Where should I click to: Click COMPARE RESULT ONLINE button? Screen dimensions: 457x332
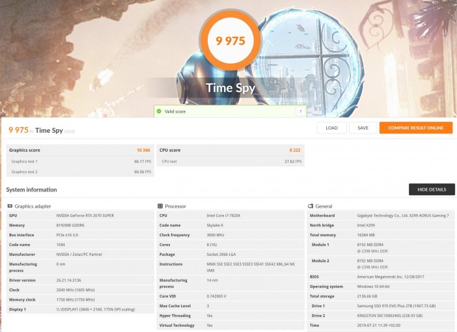[x=416, y=128]
